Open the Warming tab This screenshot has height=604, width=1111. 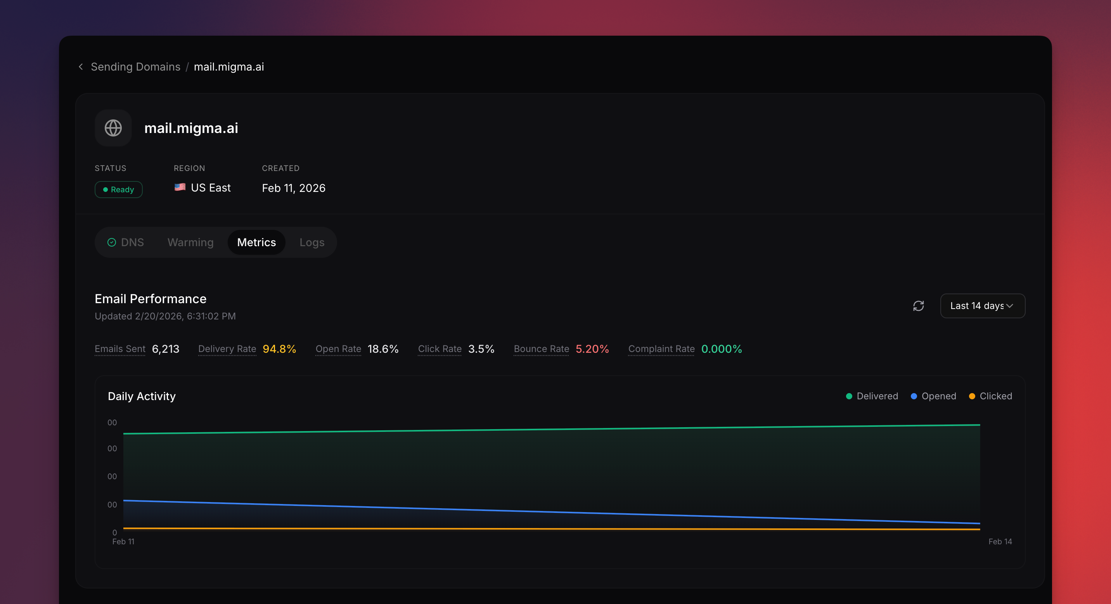coord(190,242)
